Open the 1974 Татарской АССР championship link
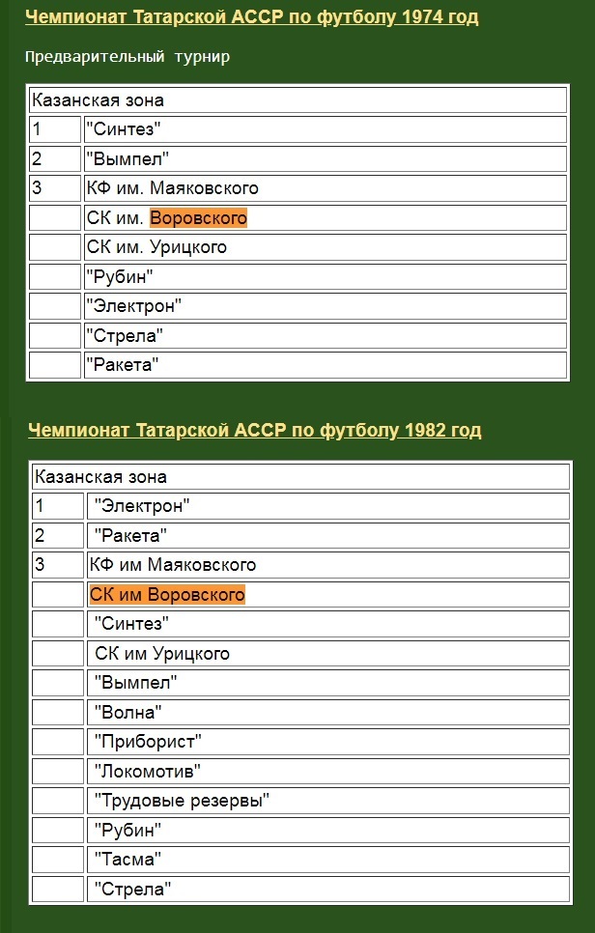The height and width of the screenshot is (933, 595). tap(251, 17)
